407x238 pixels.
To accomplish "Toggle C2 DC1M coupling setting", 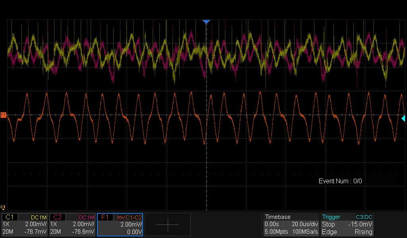I will coord(86,217).
